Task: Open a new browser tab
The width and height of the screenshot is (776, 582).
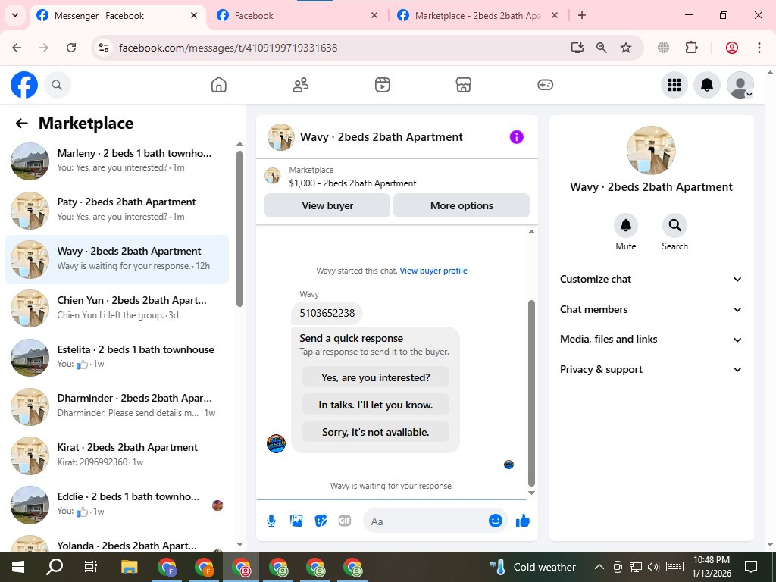Action: (582, 16)
